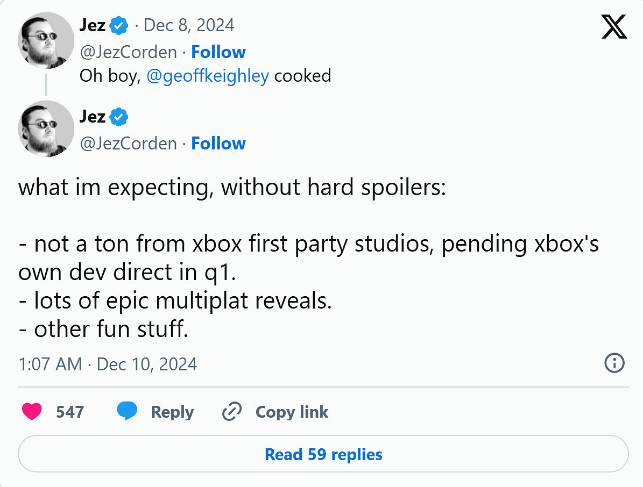Open Jez's profile picture on the top tweet
Viewport: 643px width, 487px height.
[46, 40]
